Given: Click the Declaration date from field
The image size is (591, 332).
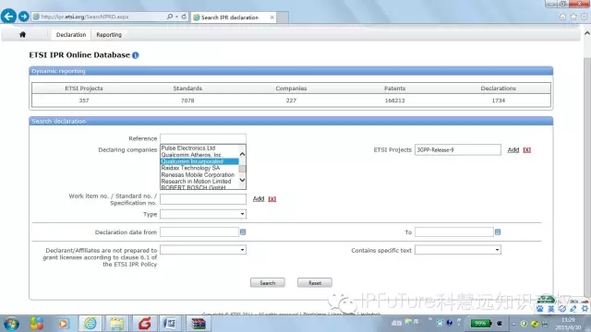Looking at the screenshot, I should [x=199, y=231].
